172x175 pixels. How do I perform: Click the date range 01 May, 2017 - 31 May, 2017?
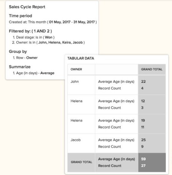pos(72,22)
